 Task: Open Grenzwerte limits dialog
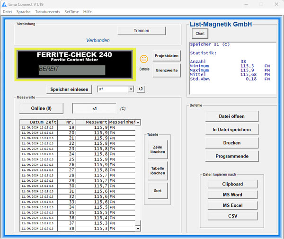coord(167,70)
